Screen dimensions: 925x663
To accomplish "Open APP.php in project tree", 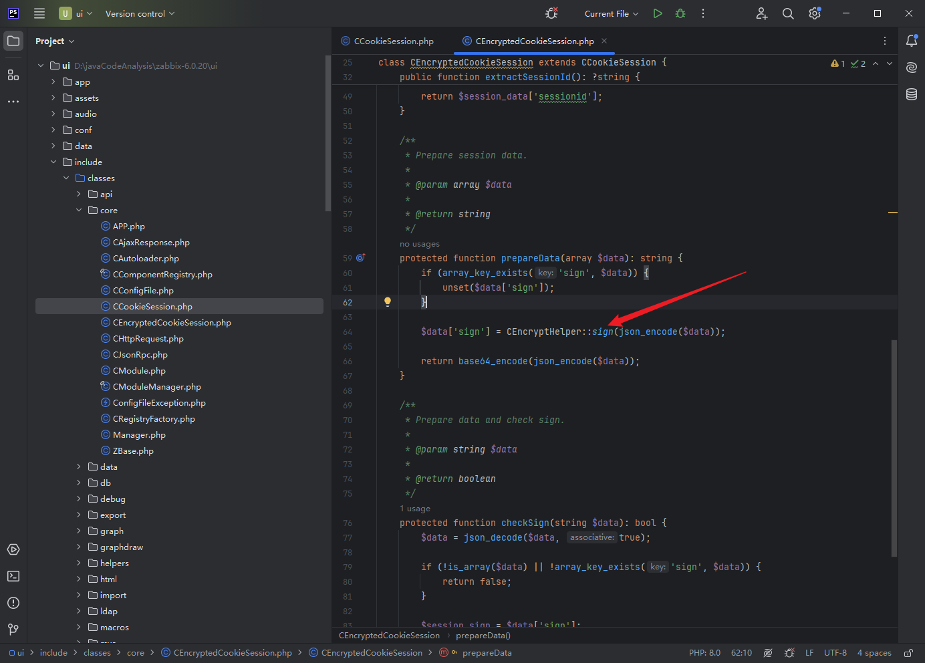I will (x=128, y=226).
